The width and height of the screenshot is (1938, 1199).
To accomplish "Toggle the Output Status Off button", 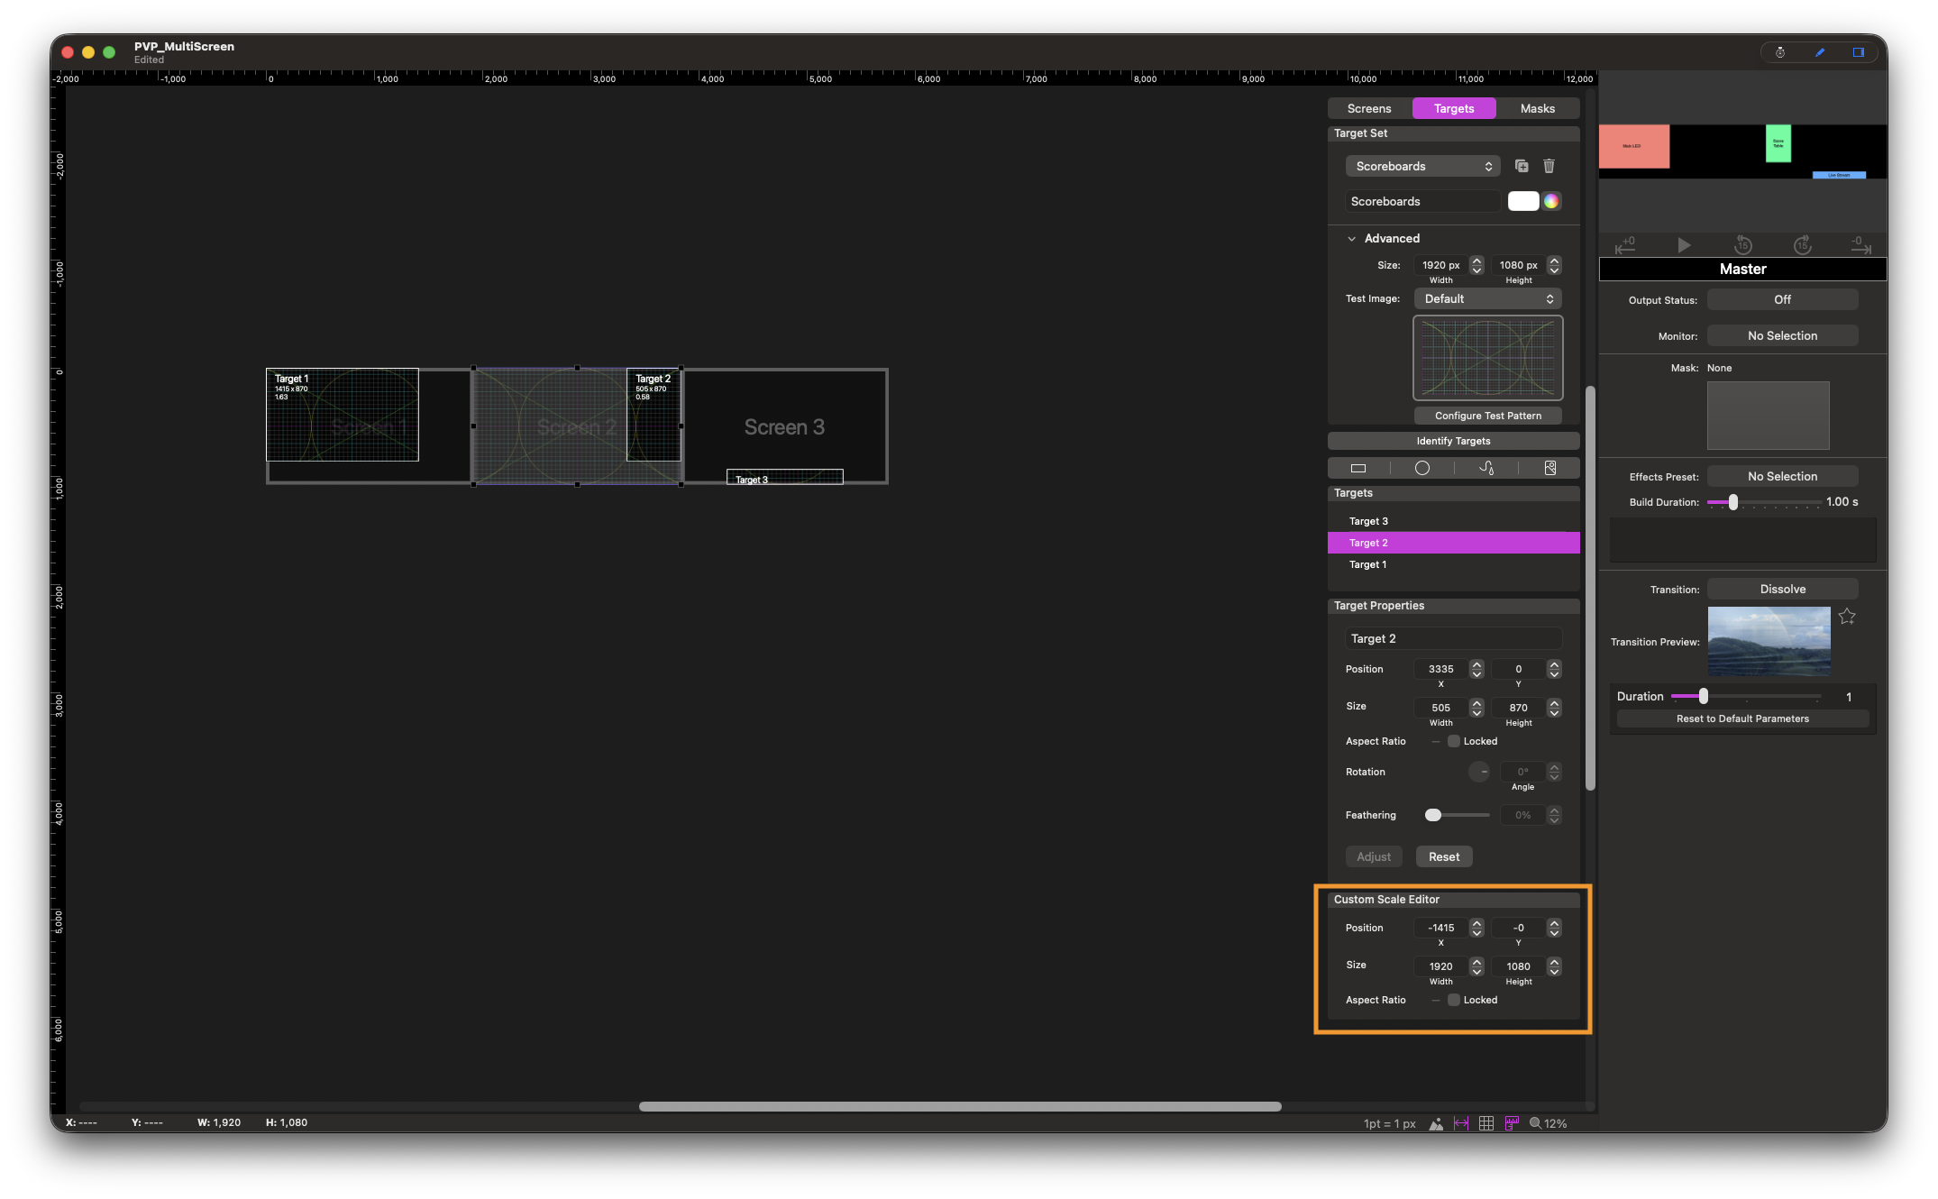I will click(1782, 299).
